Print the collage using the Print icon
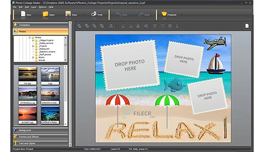This screenshot has height=152, width=264. pyautogui.click(x=94, y=14)
